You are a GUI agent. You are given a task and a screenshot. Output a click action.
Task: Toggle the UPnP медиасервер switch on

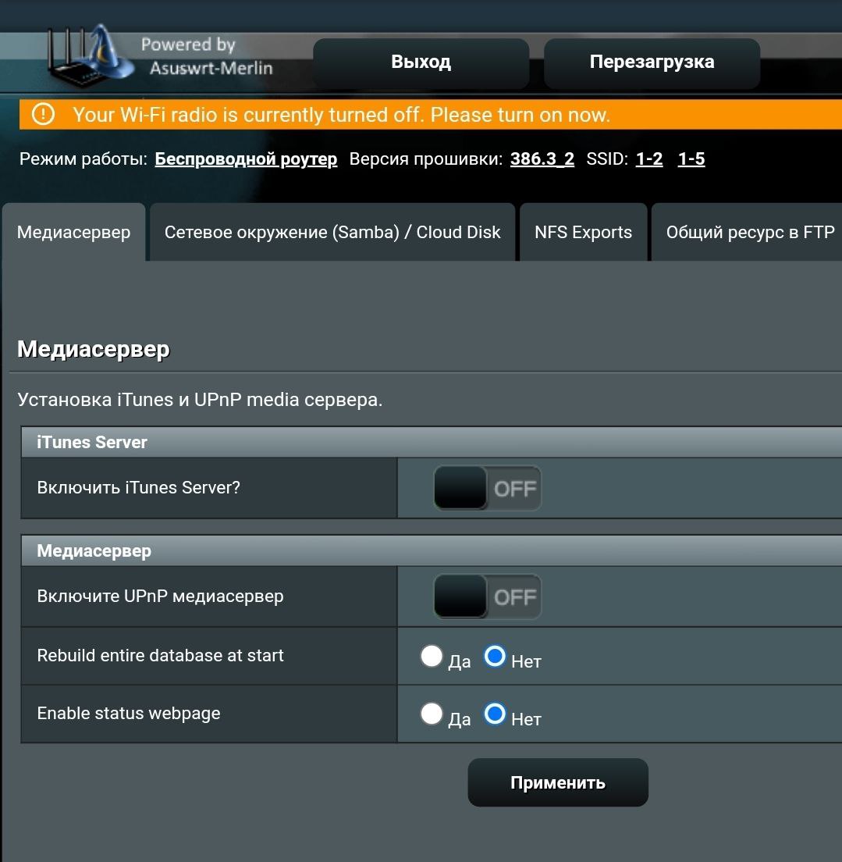point(488,597)
